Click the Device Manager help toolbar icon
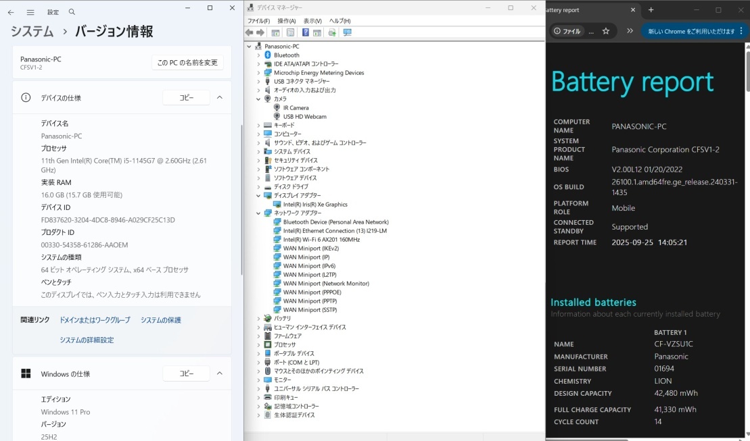750x441 pixels. [x=306, y=32]
